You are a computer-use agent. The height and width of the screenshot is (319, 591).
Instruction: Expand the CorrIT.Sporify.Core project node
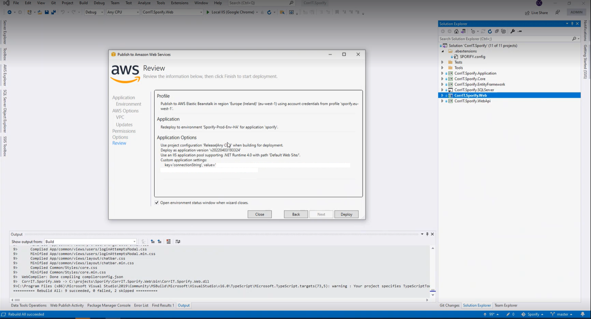click(x=442, y=79)
